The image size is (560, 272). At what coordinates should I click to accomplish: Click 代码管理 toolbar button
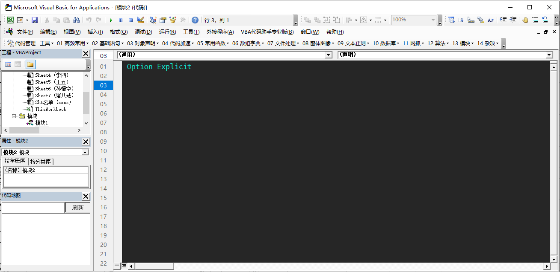21,43
